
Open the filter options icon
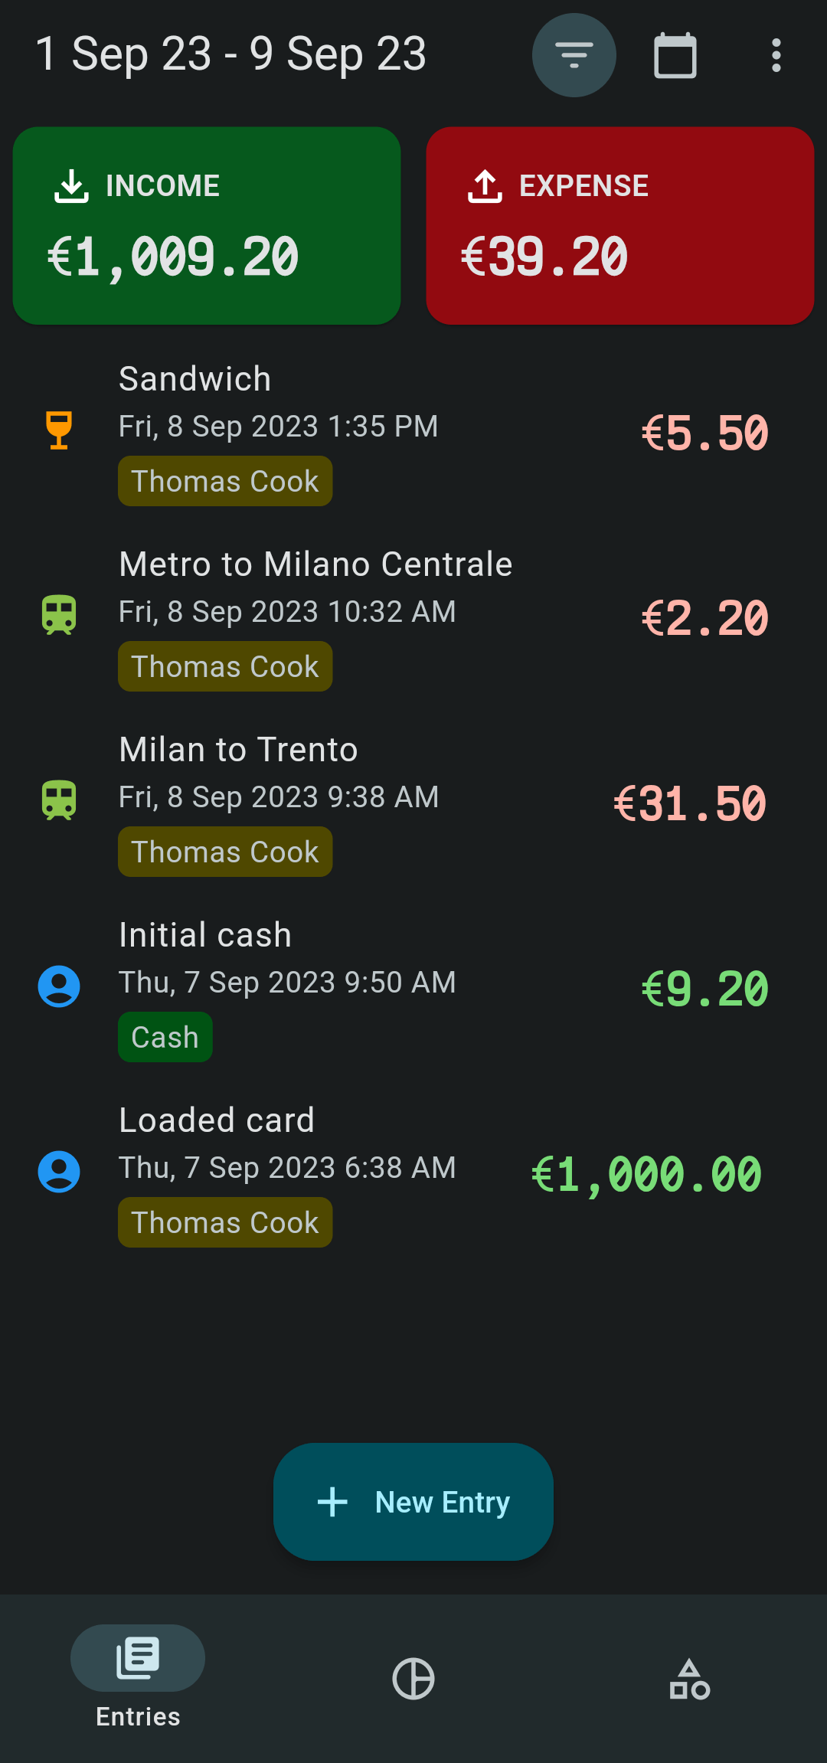(x=574, y=55)
